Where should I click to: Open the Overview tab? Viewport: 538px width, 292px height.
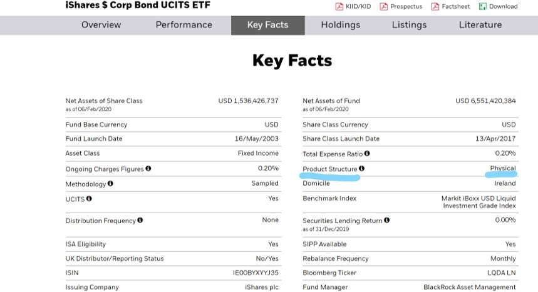pos(101,25)
